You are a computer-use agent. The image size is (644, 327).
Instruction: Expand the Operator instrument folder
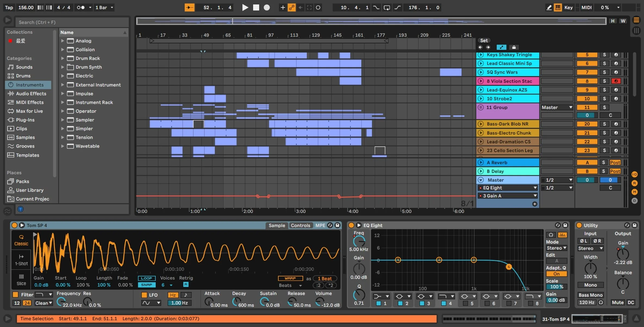(x=62, y=111)
